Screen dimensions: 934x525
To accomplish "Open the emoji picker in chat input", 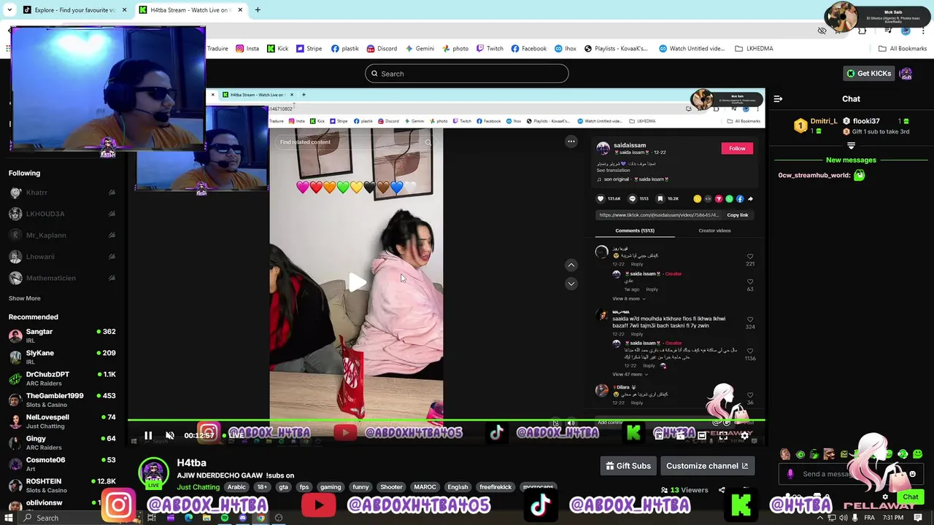I will (x=912, y=474).
